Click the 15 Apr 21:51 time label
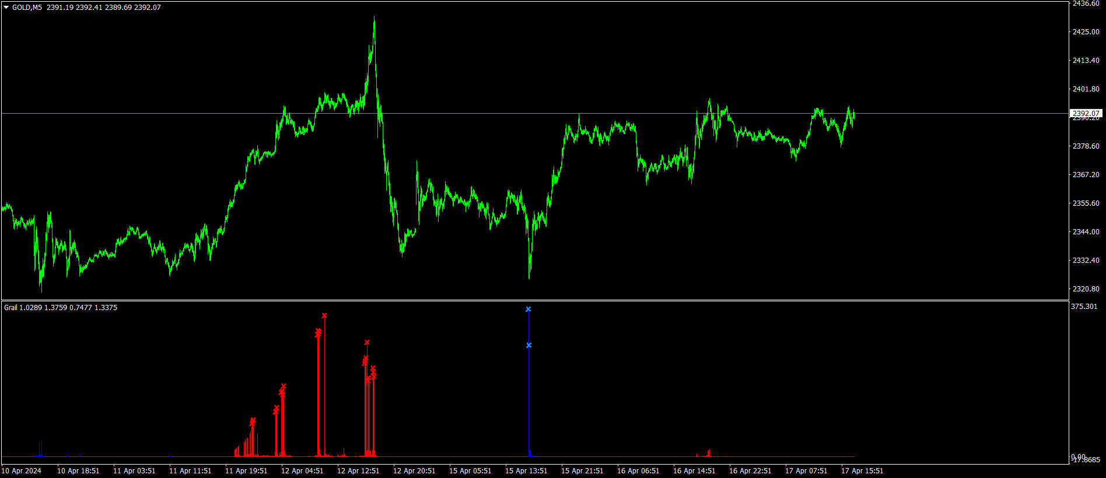The image size is (1106, 478). pyautogui.click(x=582, y=471)
